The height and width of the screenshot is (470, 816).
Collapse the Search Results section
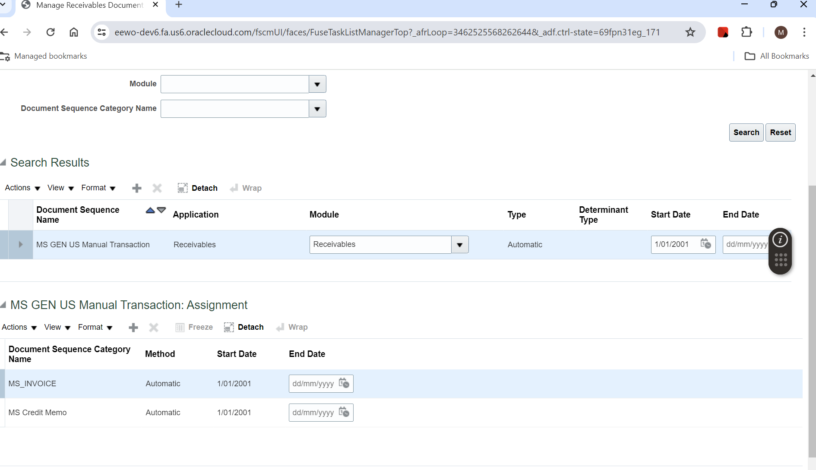click(x=3, y=162)
